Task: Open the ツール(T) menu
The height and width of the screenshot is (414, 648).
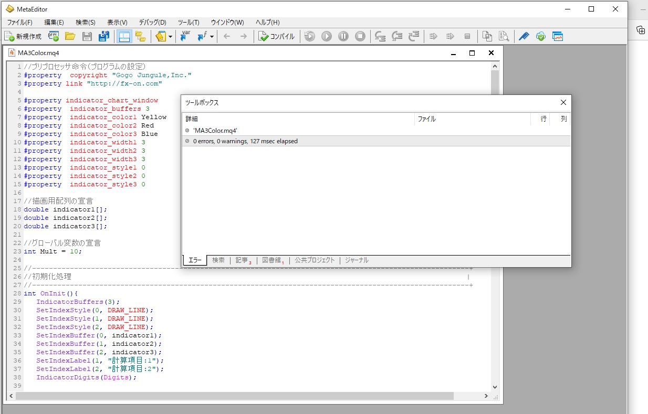Action: tap(189, 23)
